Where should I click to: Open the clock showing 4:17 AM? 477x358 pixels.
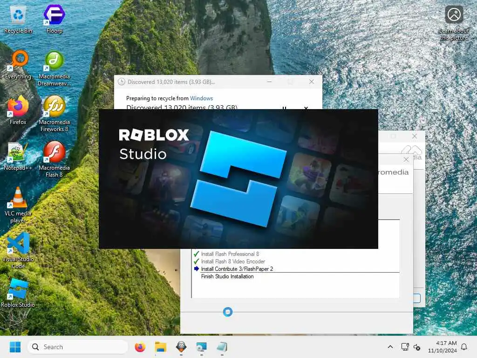pyautogui.click(x=443, y=347)
